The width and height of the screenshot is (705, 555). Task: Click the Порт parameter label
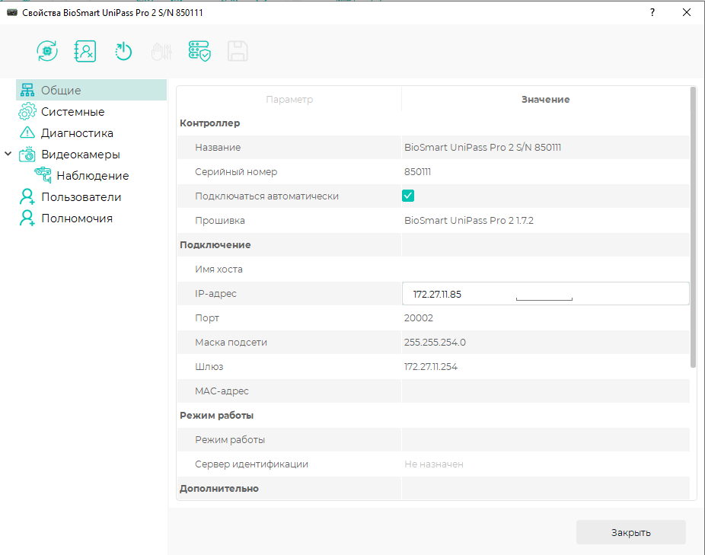[x=207, y=318]
